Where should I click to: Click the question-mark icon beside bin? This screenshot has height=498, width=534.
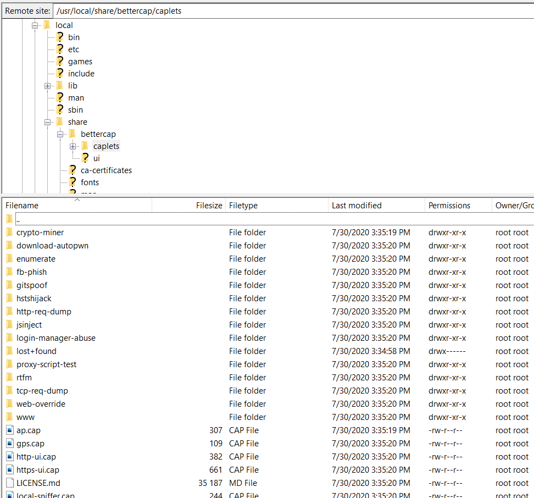60,37
